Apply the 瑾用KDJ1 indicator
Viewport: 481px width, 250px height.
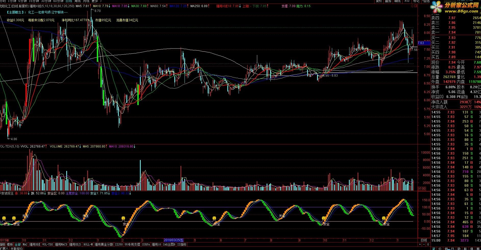[75, 244]
